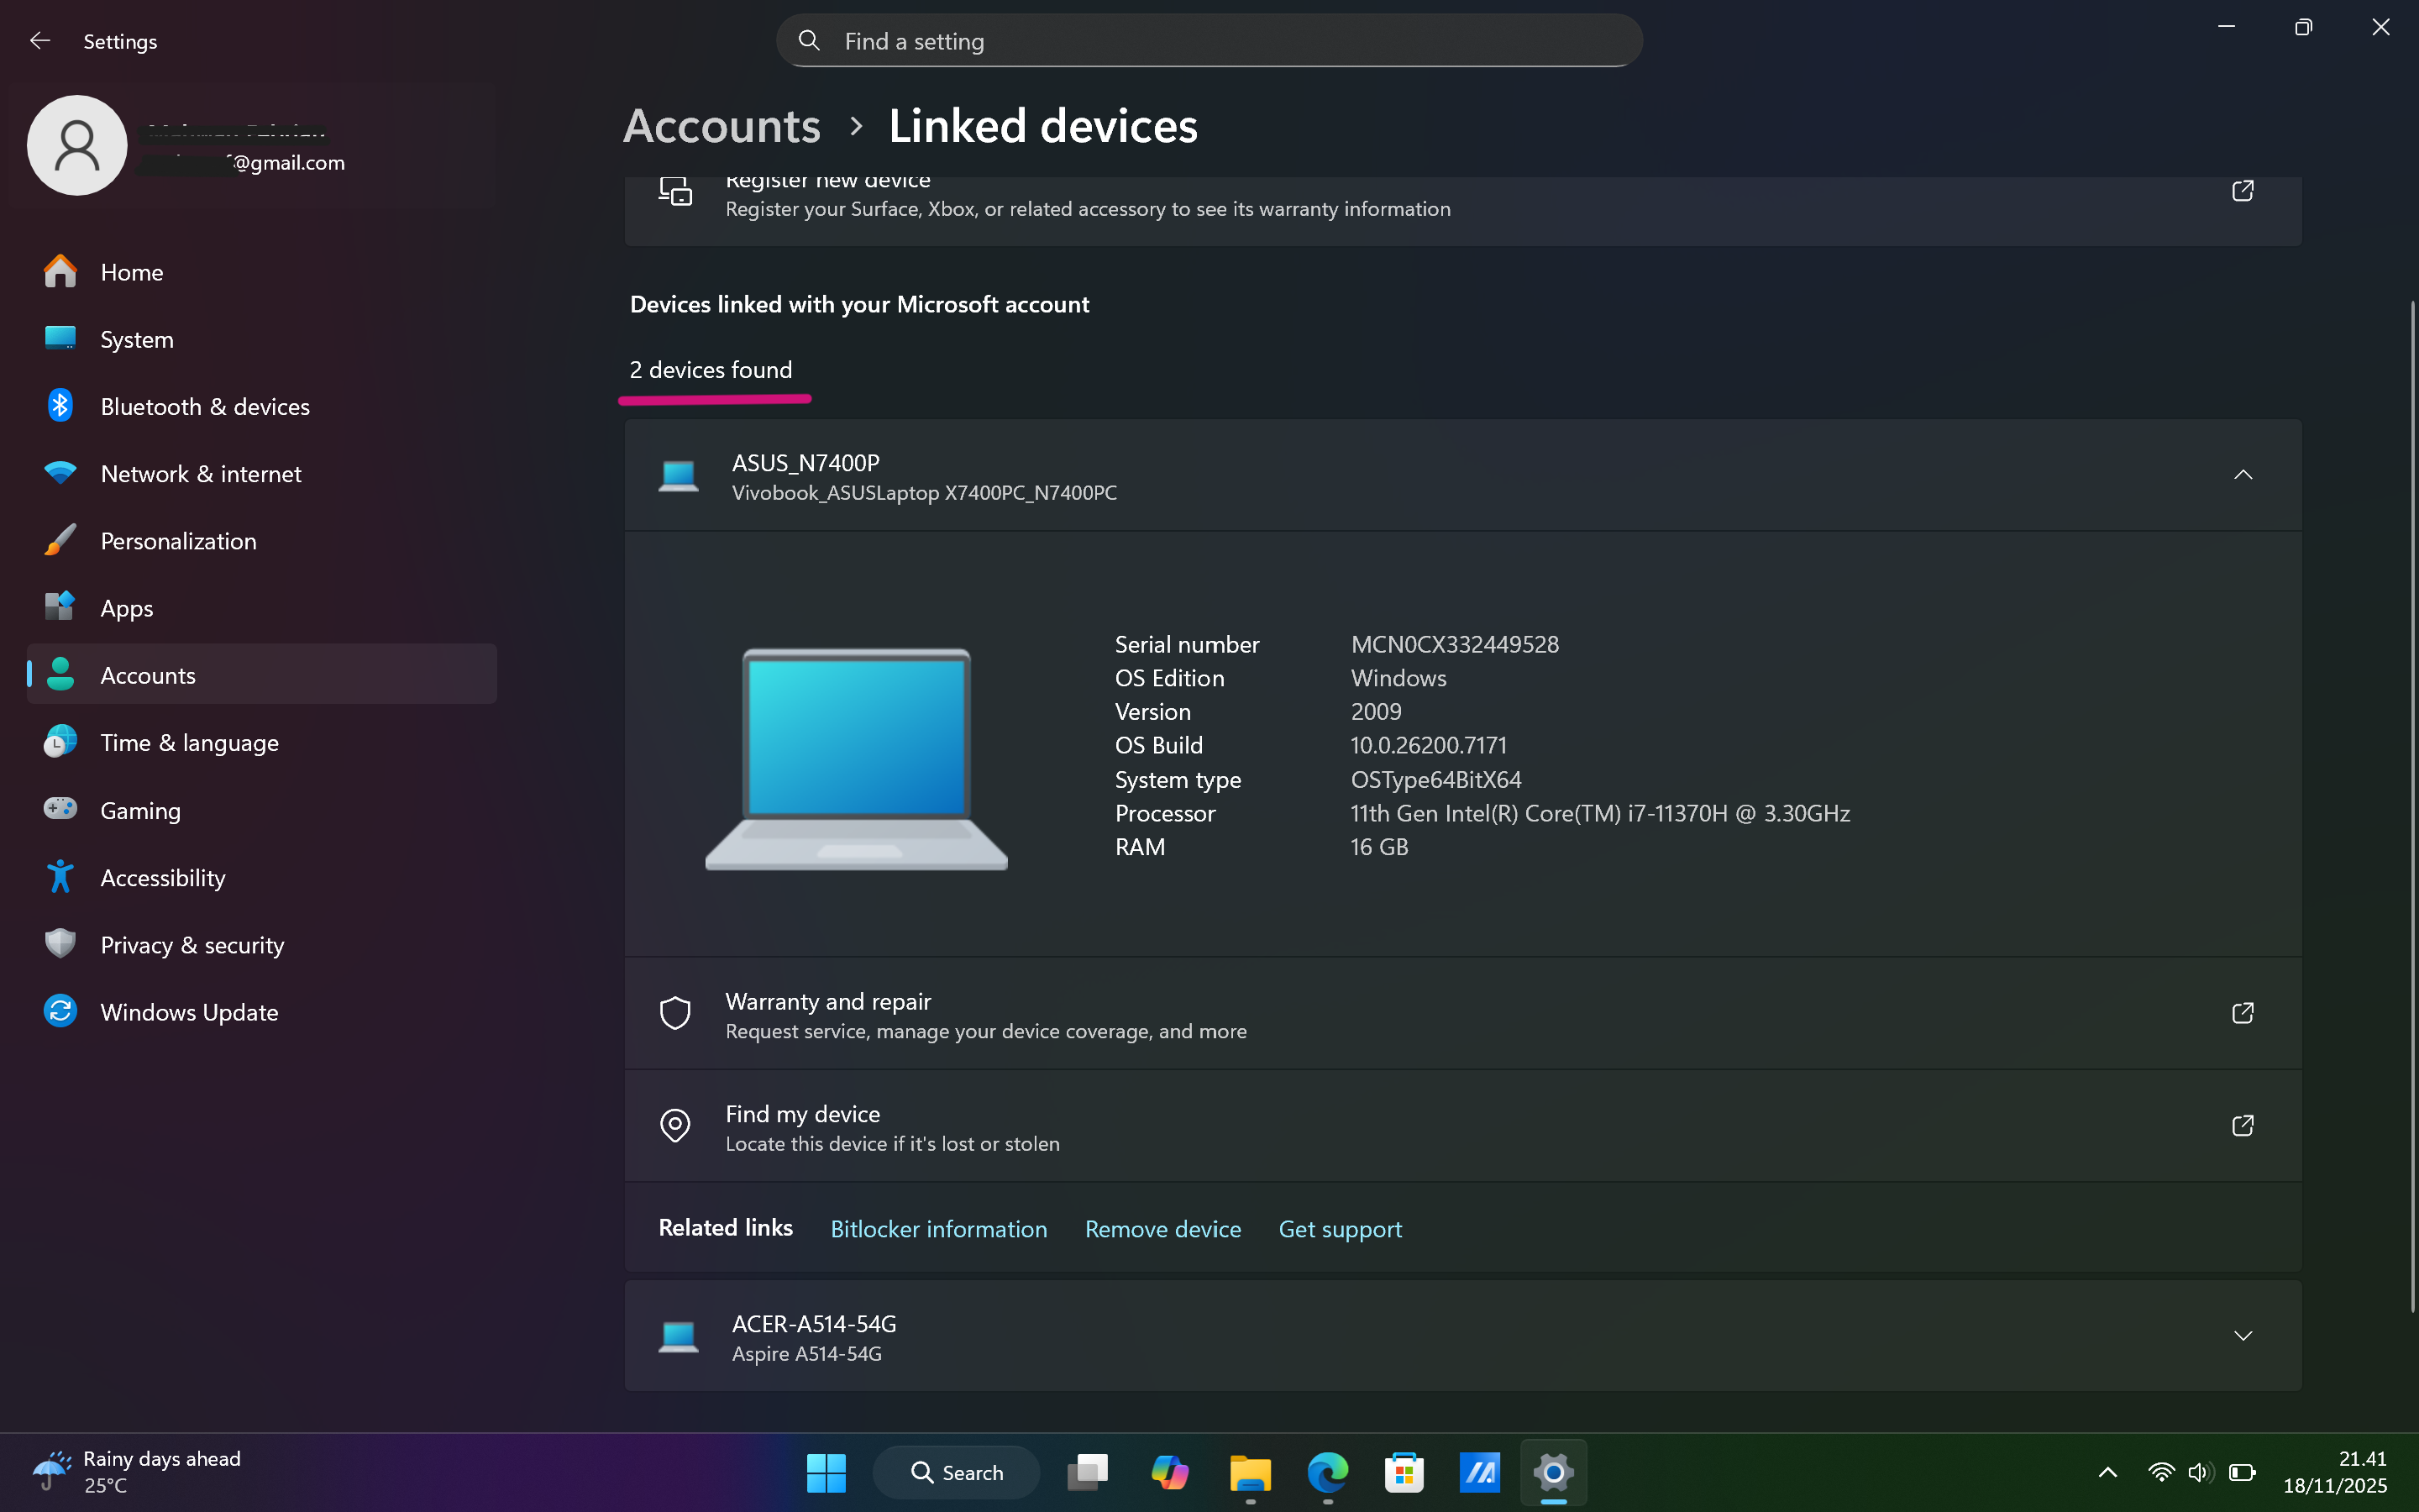2419x1512 pixels.
Task: Open the user profile avatar
Action: click(x=77, y=144)
